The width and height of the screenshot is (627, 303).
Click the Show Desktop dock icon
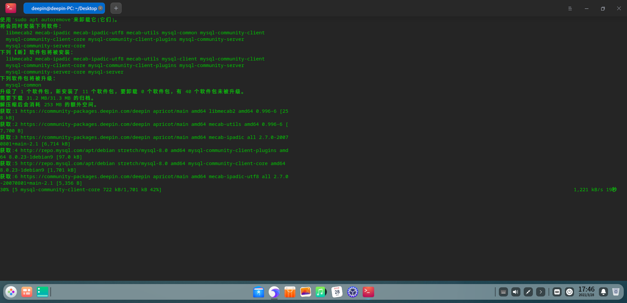(x=42, y=292)
